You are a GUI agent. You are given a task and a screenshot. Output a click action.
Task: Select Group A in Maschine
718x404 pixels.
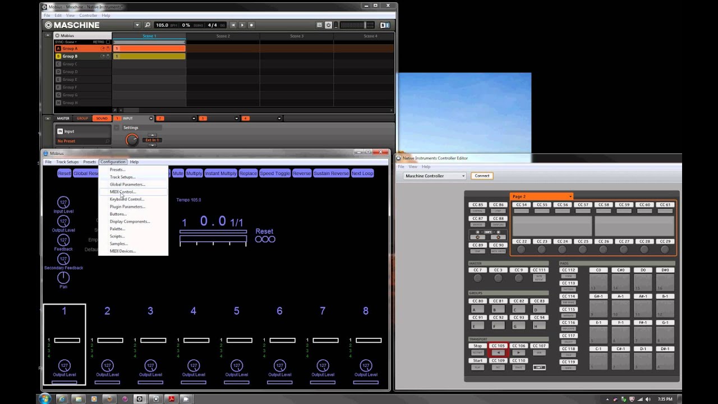click(x=70, y=49)
